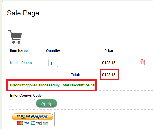Click the Visa card logo
Image resolution: width=153 pixels, height=129 pixels.
pos(27,123)
